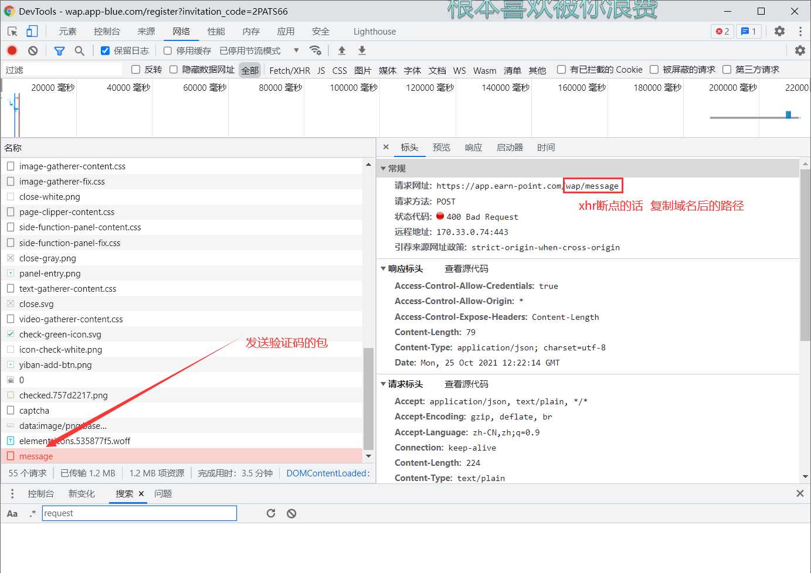This screenshot has width=811, height=573.
Task: Open the What's New (新变化) drawer tab
Action: click(82, 494)
